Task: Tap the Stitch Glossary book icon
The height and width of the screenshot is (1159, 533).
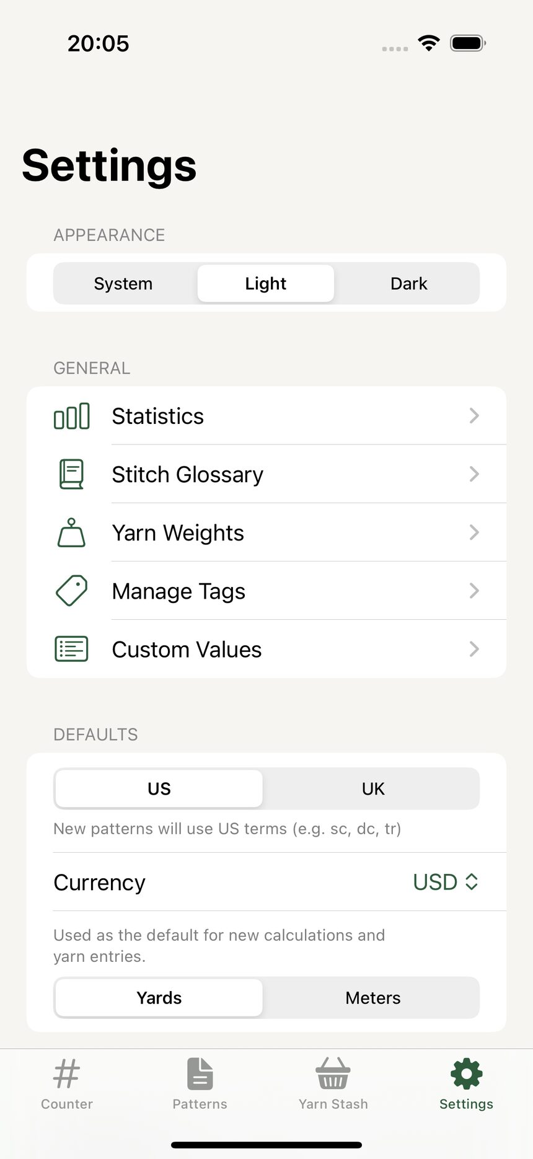Action: [x=71, y=474]
